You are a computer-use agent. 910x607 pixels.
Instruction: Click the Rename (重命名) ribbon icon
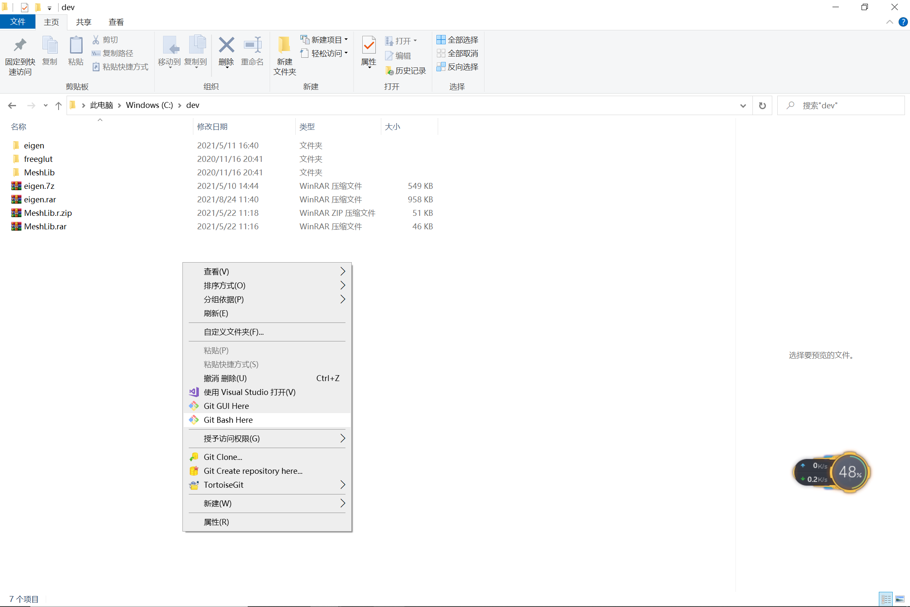pos(252,51)
